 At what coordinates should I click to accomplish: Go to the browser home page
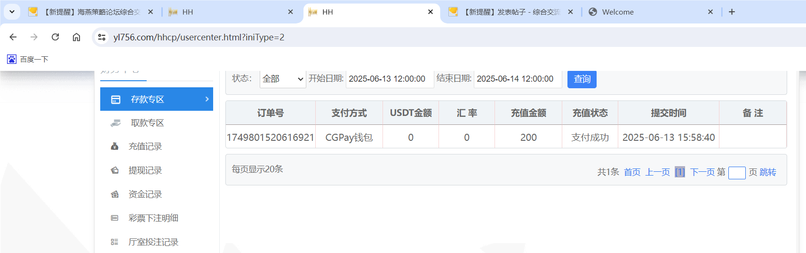(x=76, y=37)
